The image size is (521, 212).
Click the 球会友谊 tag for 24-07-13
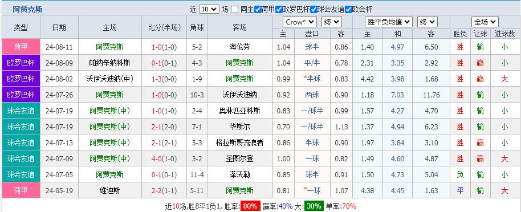(21, 142)
